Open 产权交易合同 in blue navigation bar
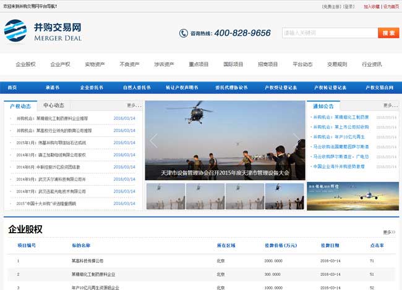The width and height of the screenshot is (402, 290). pos(380,88)
